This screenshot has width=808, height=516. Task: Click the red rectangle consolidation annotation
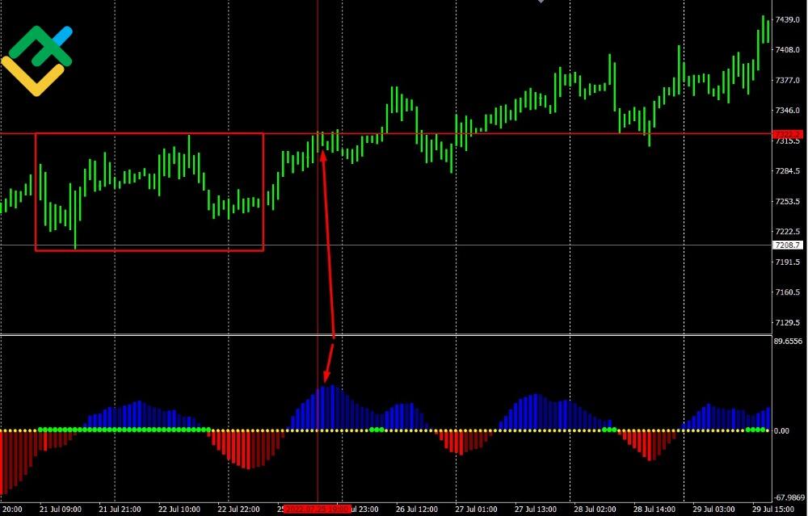149,191
